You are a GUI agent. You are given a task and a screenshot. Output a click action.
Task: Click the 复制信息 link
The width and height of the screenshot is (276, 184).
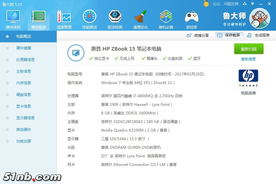click(x=248, y=59)
